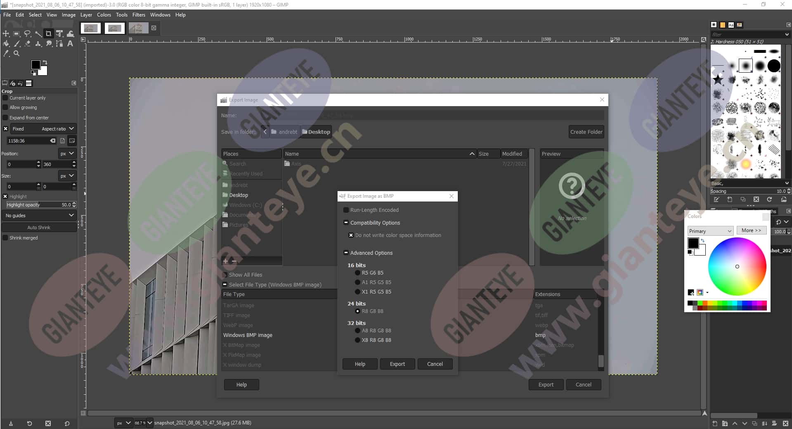Select the Paintbrush tool
The width and height of the screenshot is (792, 429).
[17, 43]
